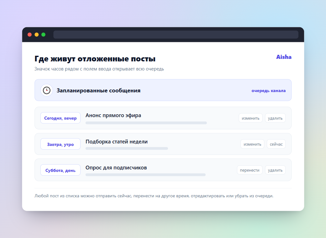The image size is (326, 238).
Task: Send Подборка статей недели with 'сейчас'
Action: [276, 144]
